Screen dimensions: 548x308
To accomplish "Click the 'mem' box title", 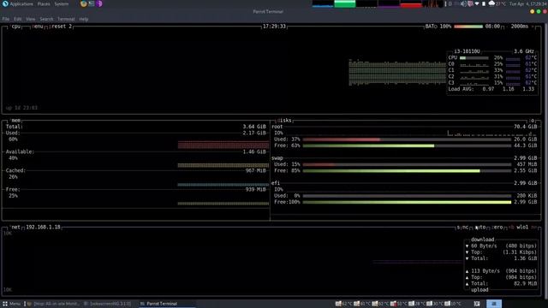I will click(15, 120).
